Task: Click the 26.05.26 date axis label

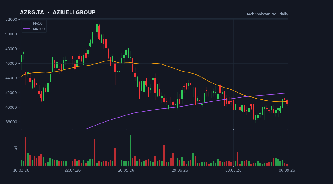Action: pyautogui.click(x=126, y=170)
